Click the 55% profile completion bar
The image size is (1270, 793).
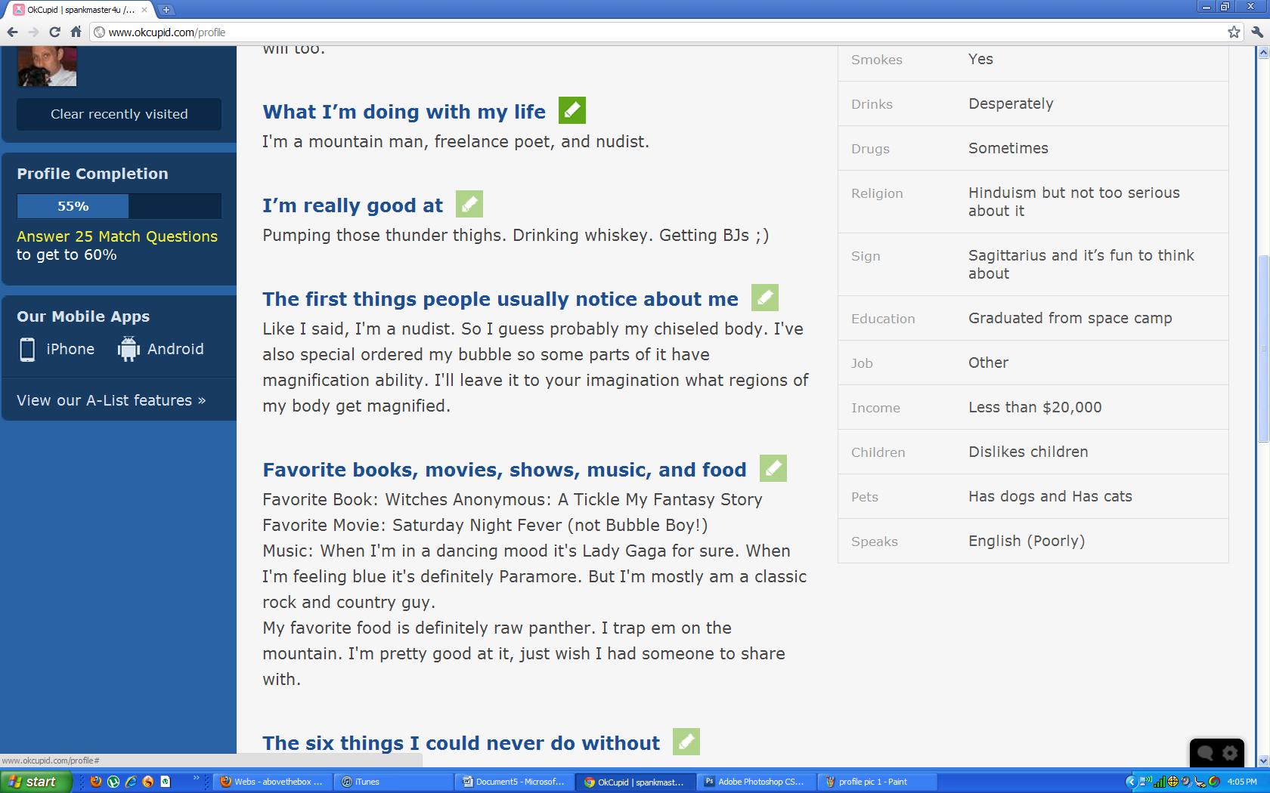[x=72, y=205]
